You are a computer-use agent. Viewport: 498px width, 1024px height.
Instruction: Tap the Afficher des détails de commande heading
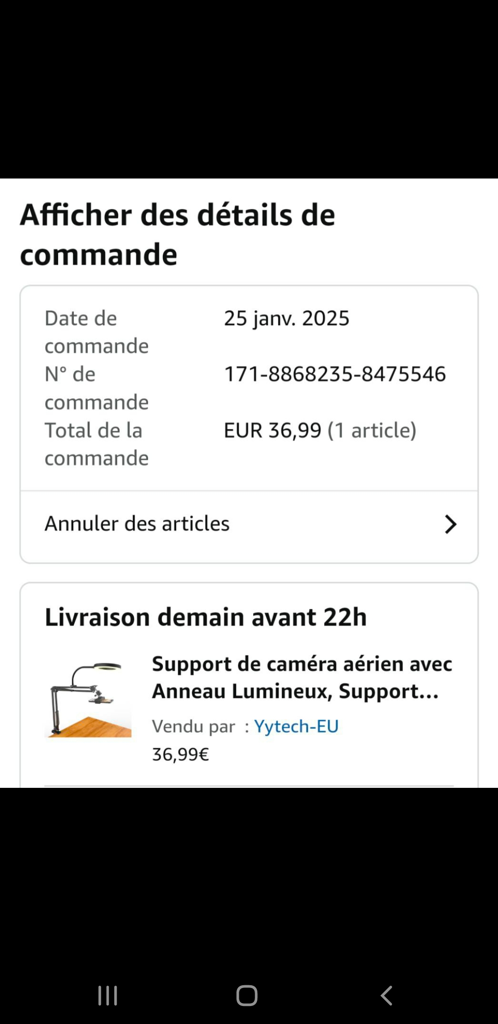177,234
